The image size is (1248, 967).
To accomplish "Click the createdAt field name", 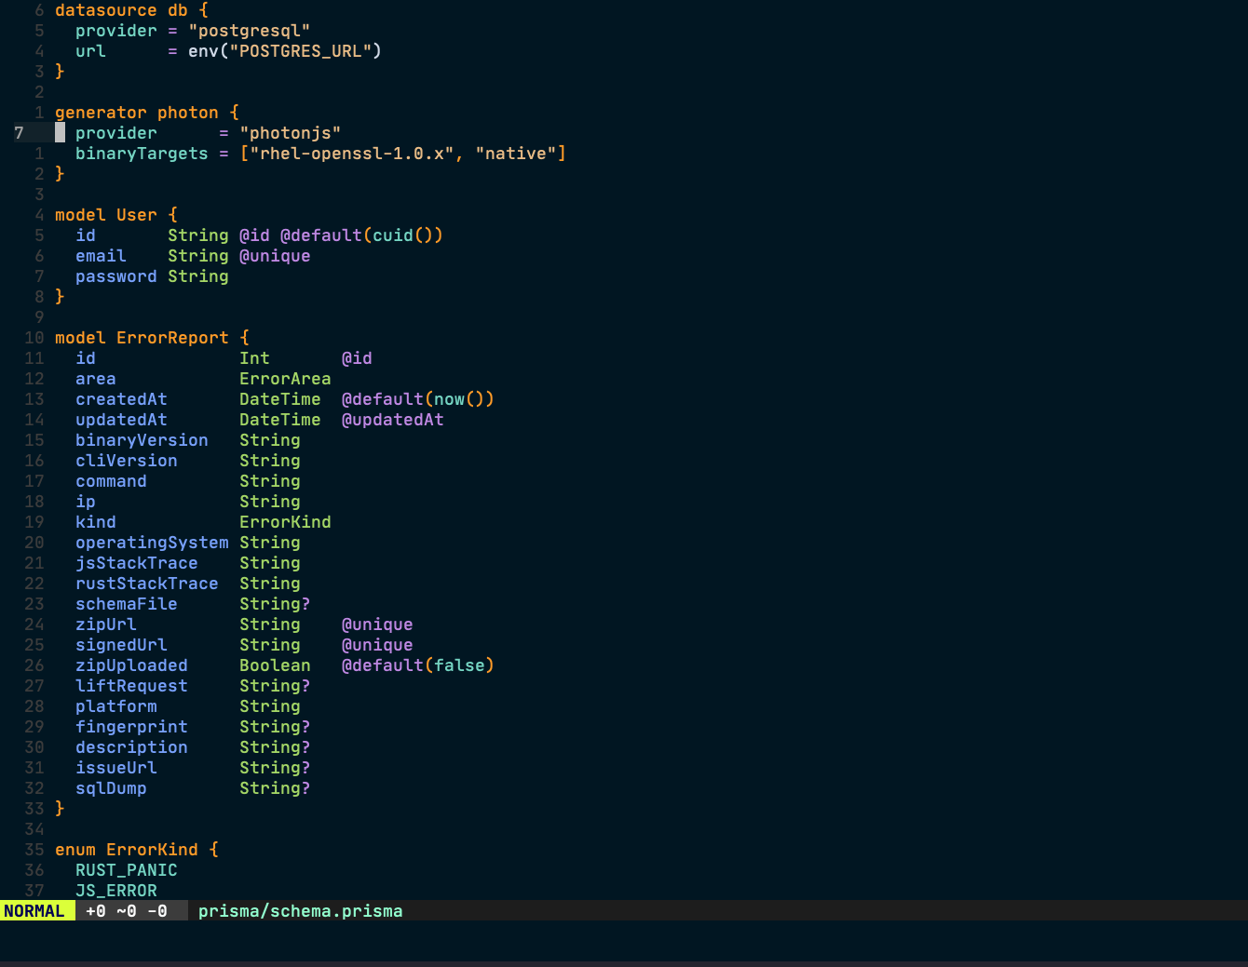I will click(x=121, y=399).
